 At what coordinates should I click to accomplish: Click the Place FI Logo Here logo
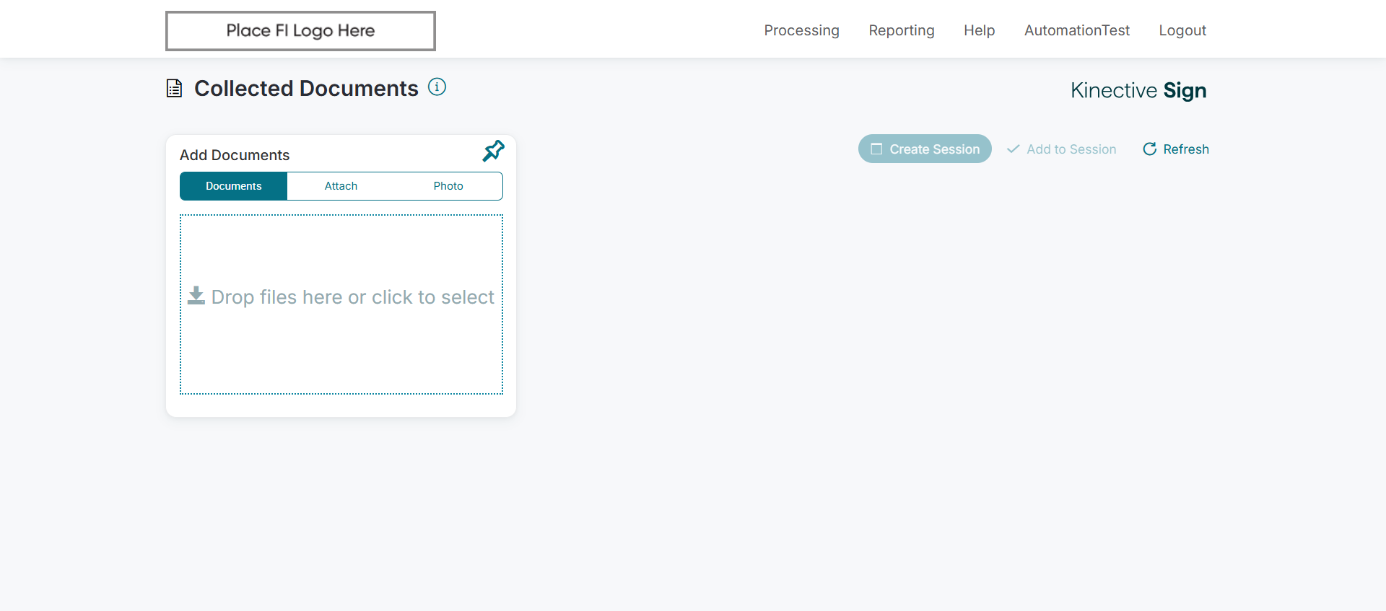[x=300, y=31]
